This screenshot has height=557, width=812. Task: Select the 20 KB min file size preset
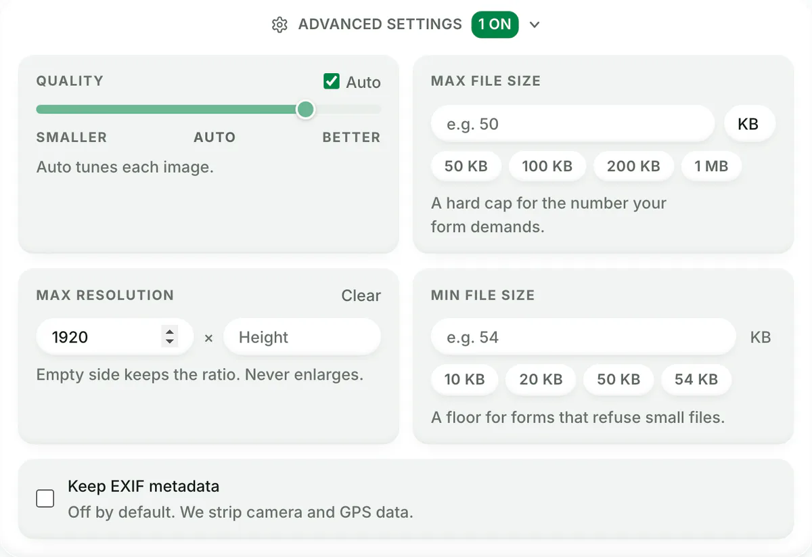541,380
